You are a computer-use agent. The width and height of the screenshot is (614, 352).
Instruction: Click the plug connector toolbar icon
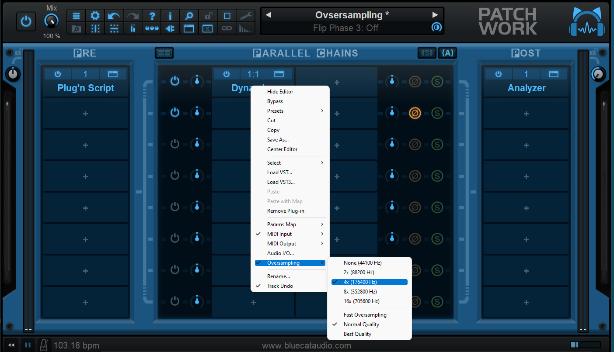170,28
